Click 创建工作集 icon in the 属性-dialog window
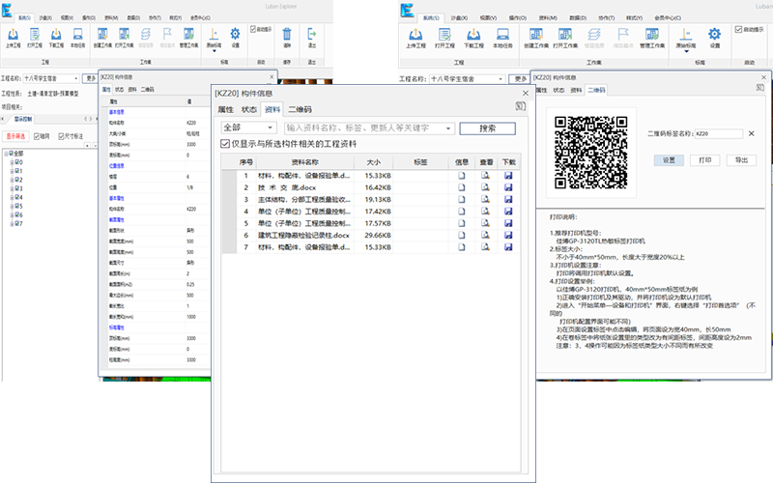 102,35
